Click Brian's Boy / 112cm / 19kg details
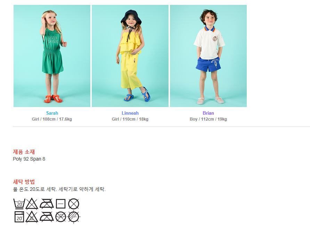 click(x=208, y=119)
